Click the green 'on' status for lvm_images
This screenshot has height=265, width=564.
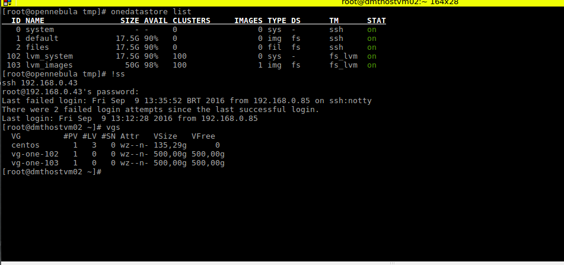[x=372, y=65]
